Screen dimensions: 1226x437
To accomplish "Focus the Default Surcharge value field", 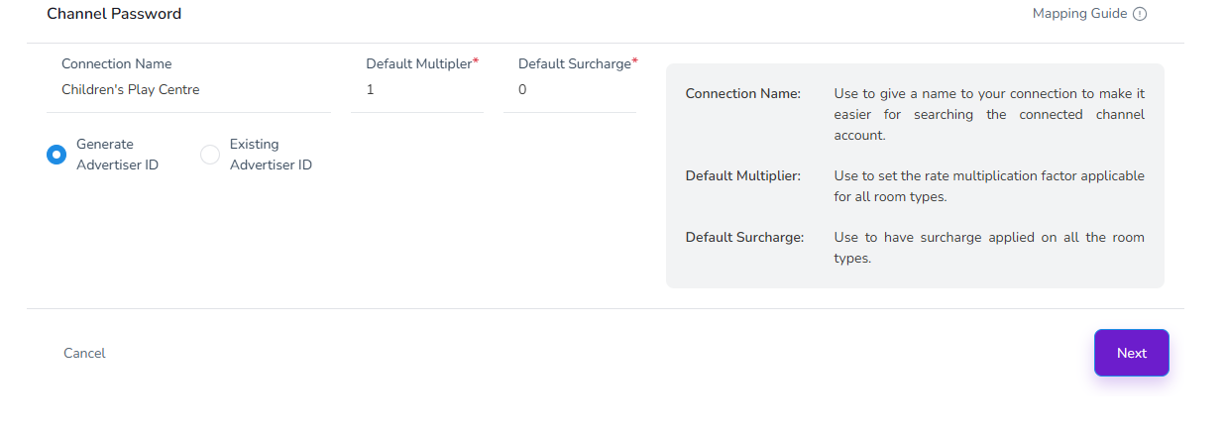I will [x=570, y=90].
